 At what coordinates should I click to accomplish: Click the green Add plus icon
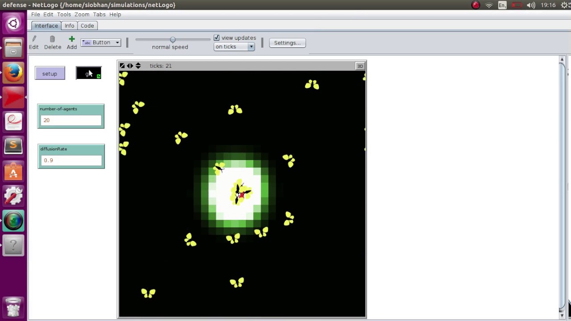pyautogui.click(x=72, y=39)
